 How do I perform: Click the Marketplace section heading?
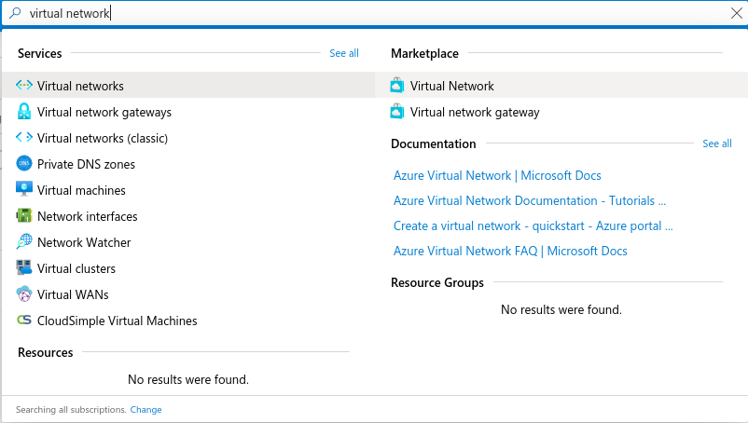click(424, 53)
